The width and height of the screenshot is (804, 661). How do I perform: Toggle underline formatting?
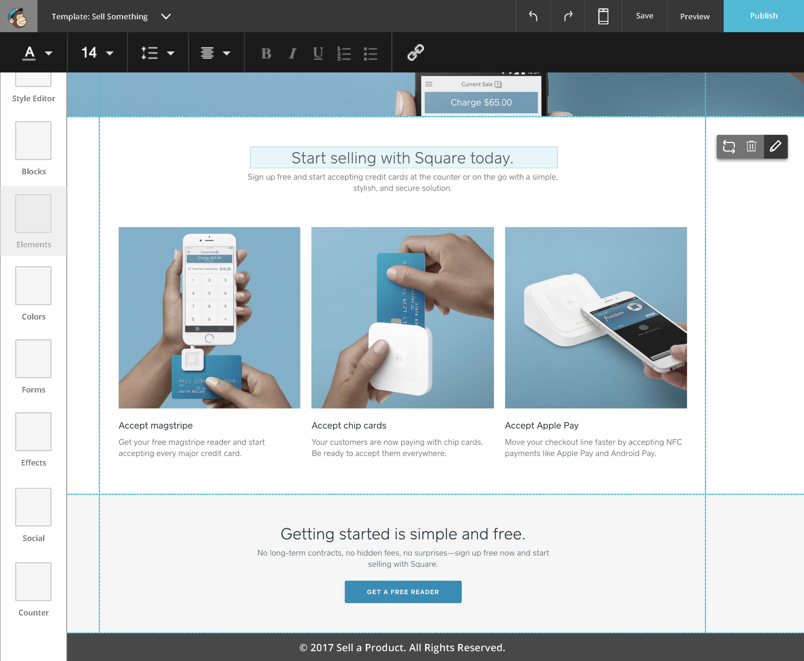tap(318, 53)
